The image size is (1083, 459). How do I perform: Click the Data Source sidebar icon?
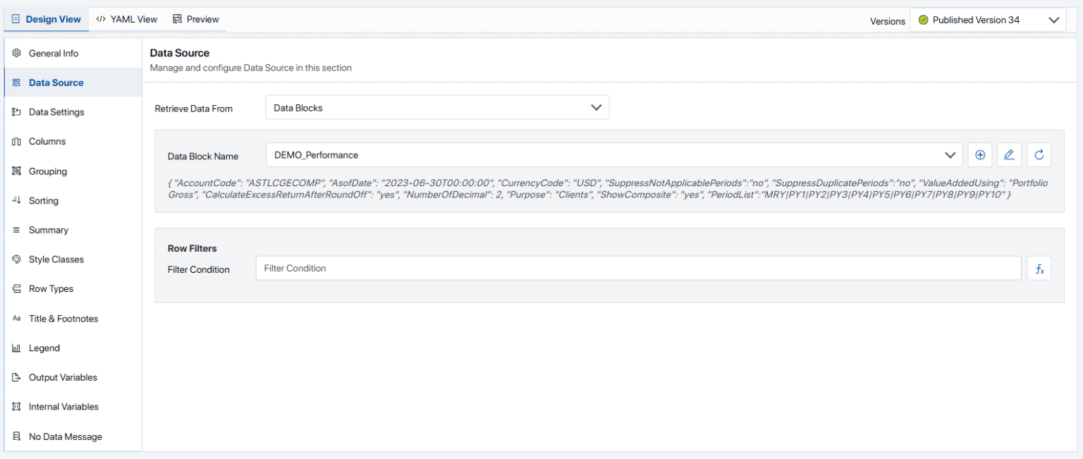point(17,82)
